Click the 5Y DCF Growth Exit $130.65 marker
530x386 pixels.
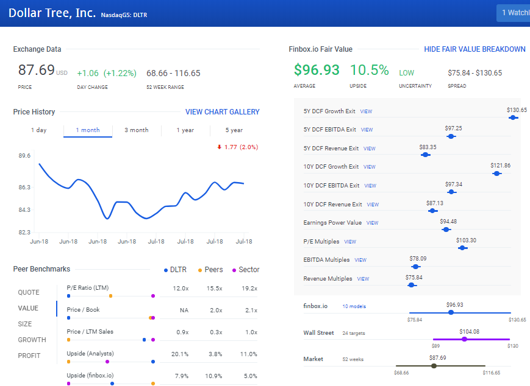[x=513, y=118]
